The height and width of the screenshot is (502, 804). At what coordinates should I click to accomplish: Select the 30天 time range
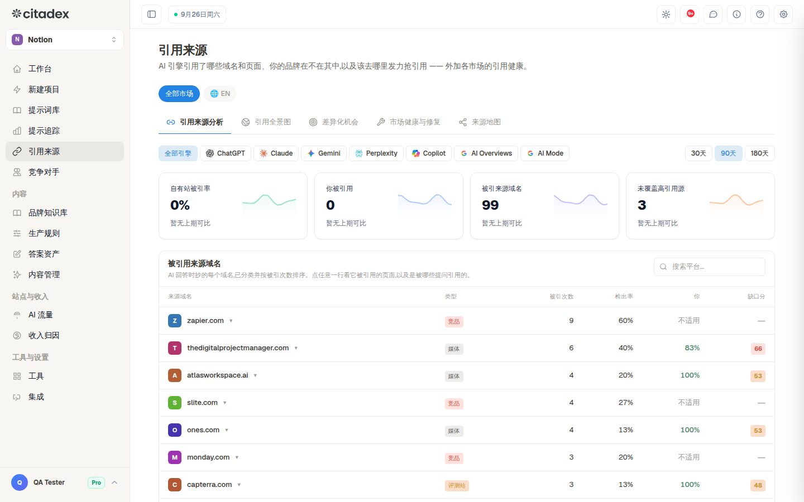pyautogui.click(x=698, y=153)
